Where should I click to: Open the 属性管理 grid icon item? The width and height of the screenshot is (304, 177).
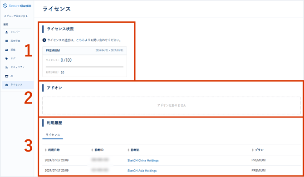tap(6, 41)
